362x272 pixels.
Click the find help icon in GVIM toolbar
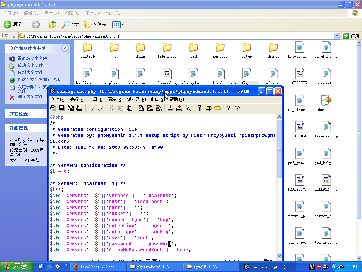(x=238, y=108)
